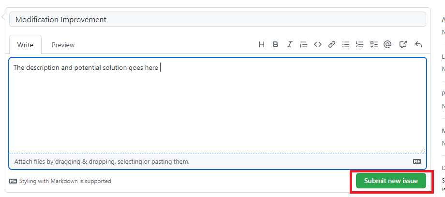Insert a heading using the H icon
Viewport: 445px width, 197px height.
pyautogui.click(x=261, y=45)
